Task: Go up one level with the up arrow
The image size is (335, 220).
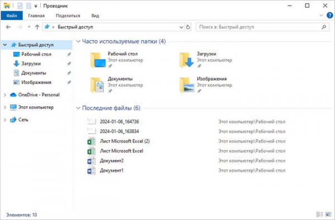Action: [x=37, y=27]
